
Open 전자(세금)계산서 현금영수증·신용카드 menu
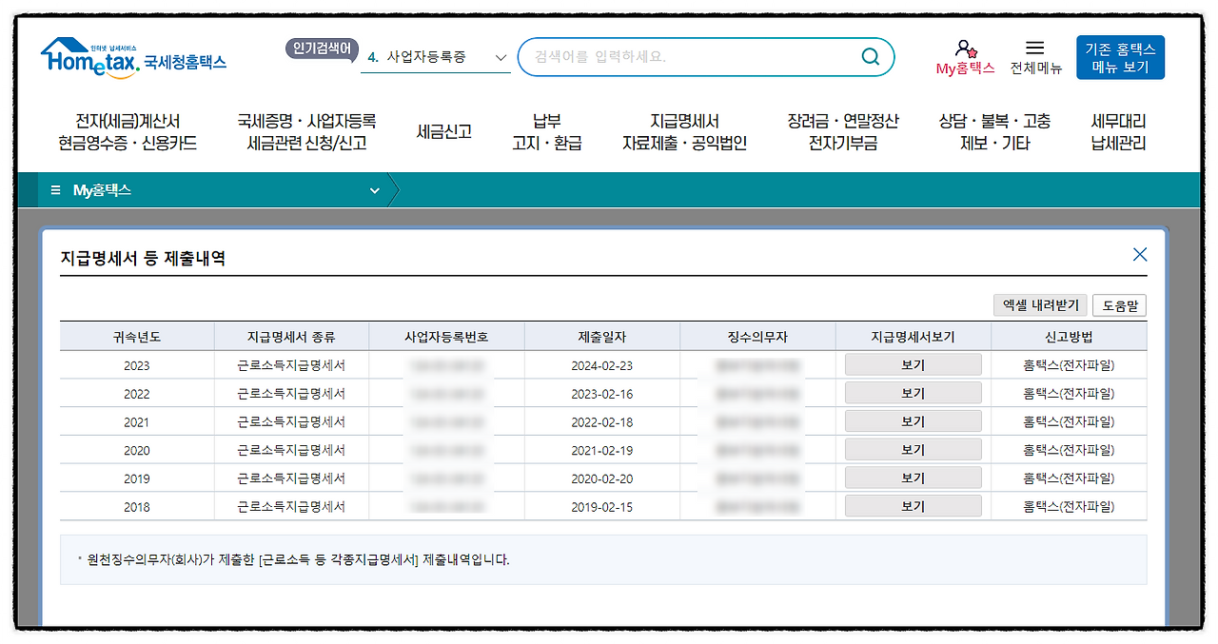128,132
